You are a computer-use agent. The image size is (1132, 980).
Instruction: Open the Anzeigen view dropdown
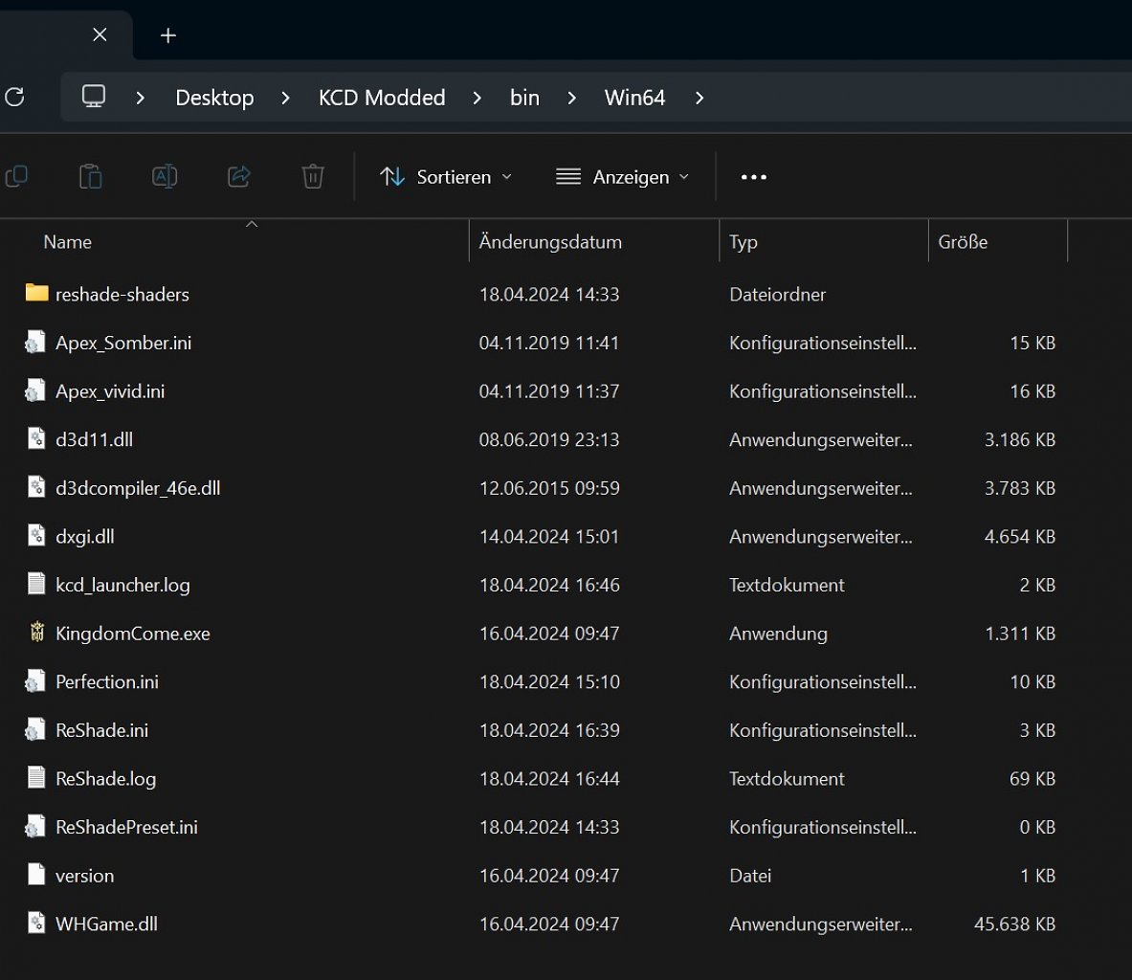[x=622, y=177]
